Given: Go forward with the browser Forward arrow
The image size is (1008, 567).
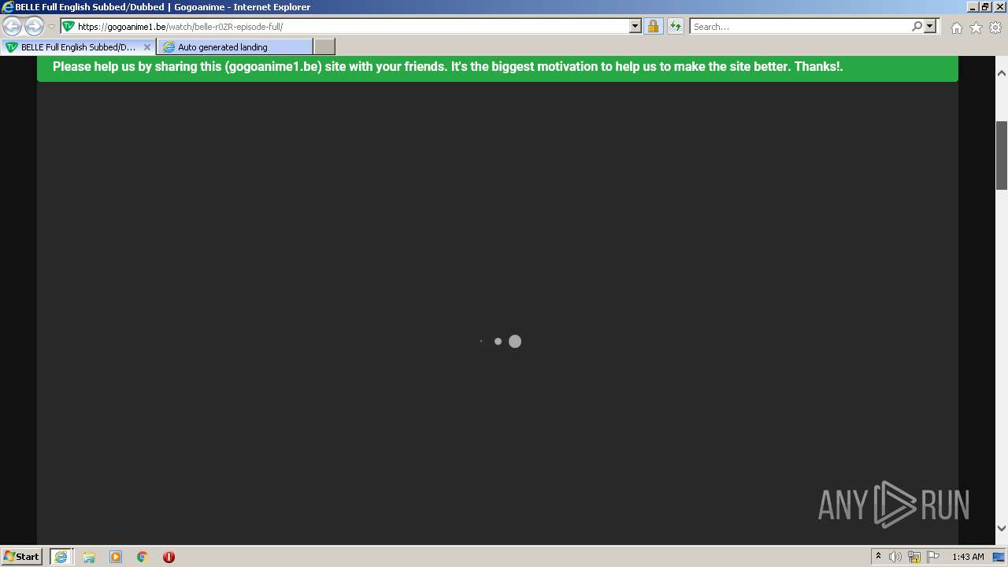Looking at the screenshot, I should [34, 26].
